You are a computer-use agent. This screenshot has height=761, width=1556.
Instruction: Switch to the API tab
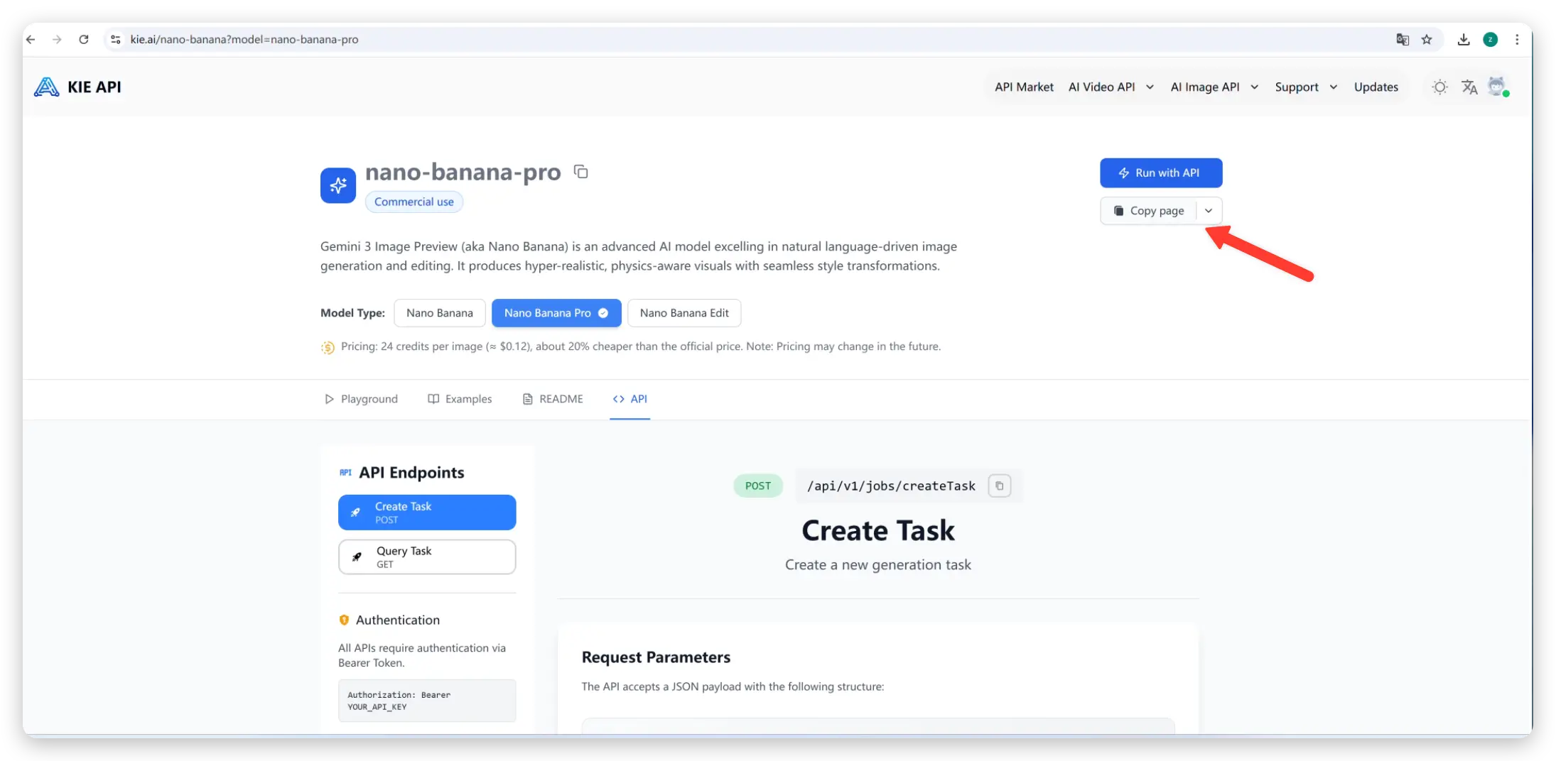pyautogui.click(x=630, y=399)
